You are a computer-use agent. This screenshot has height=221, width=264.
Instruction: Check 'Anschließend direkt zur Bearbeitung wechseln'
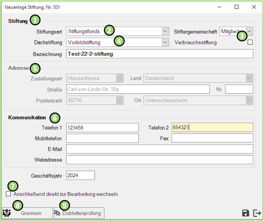9,194
